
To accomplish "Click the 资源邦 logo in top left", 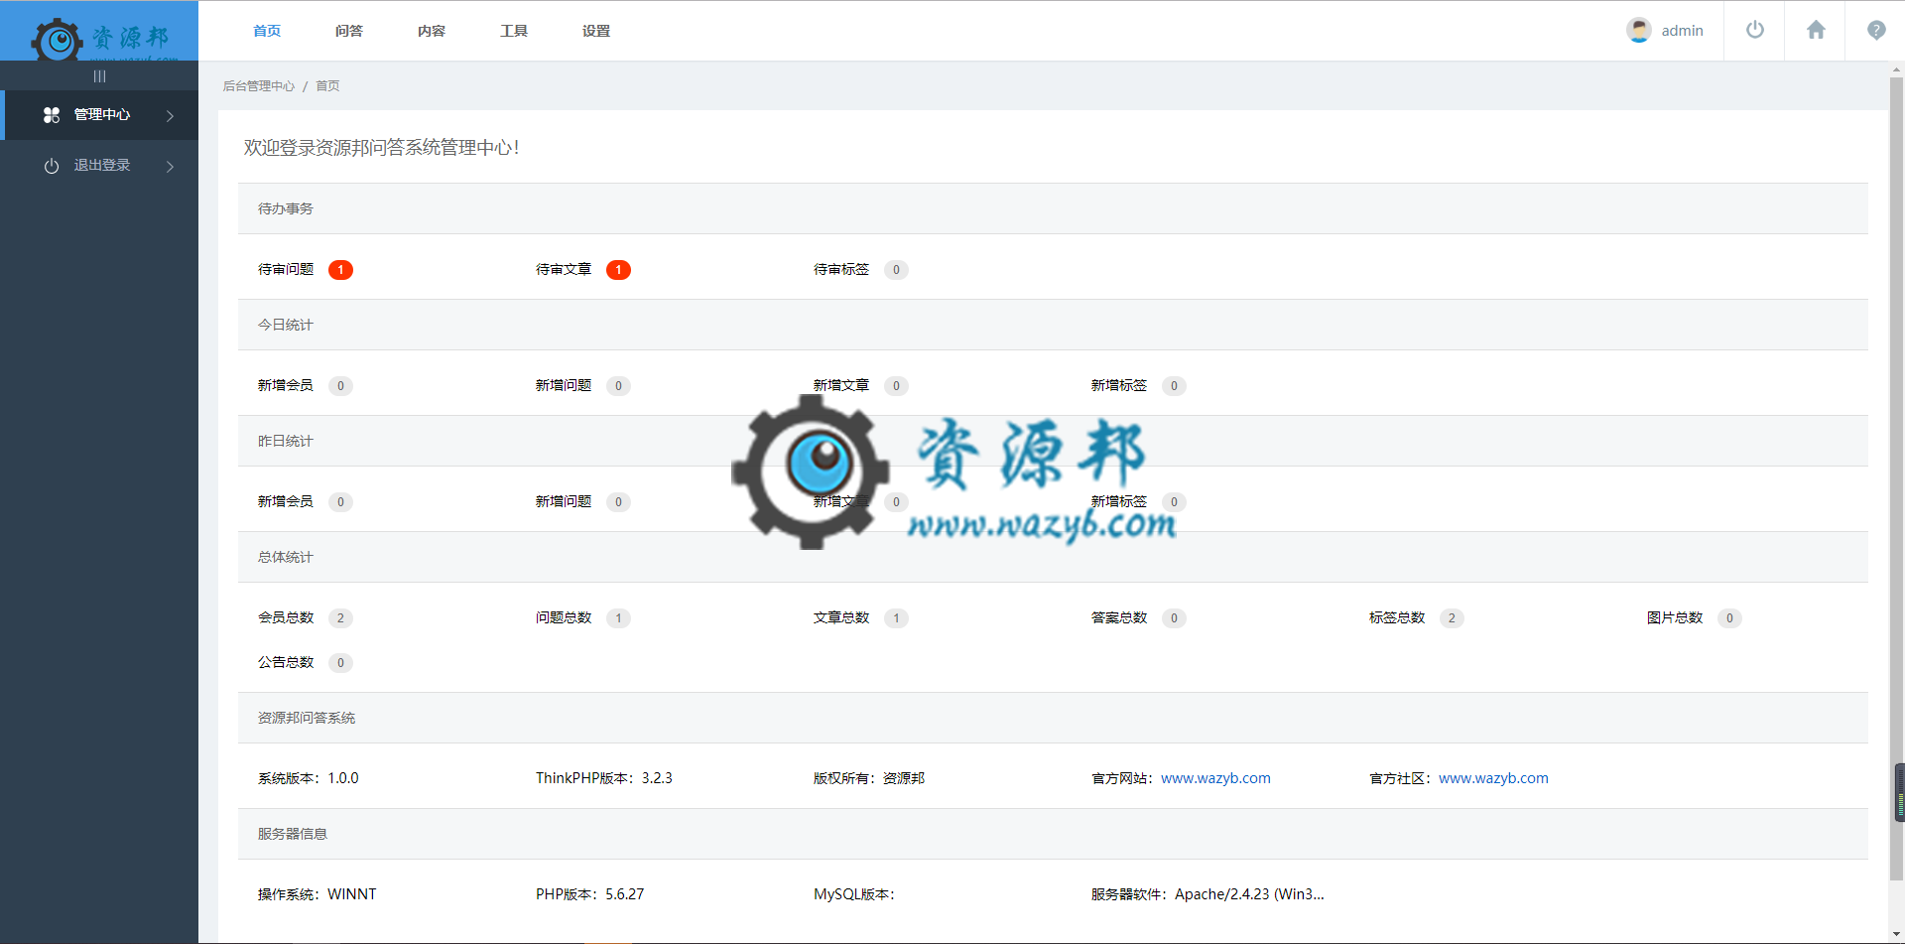I will (99, 38).
